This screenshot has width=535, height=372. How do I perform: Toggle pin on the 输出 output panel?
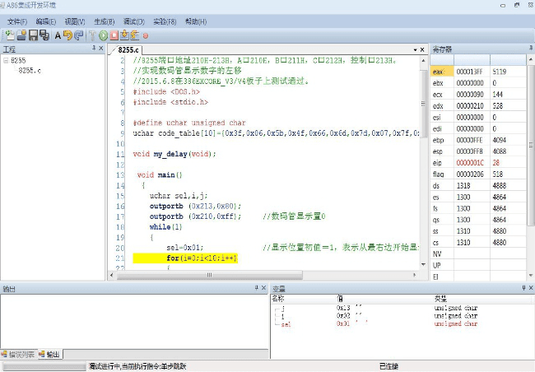[257, 288]
